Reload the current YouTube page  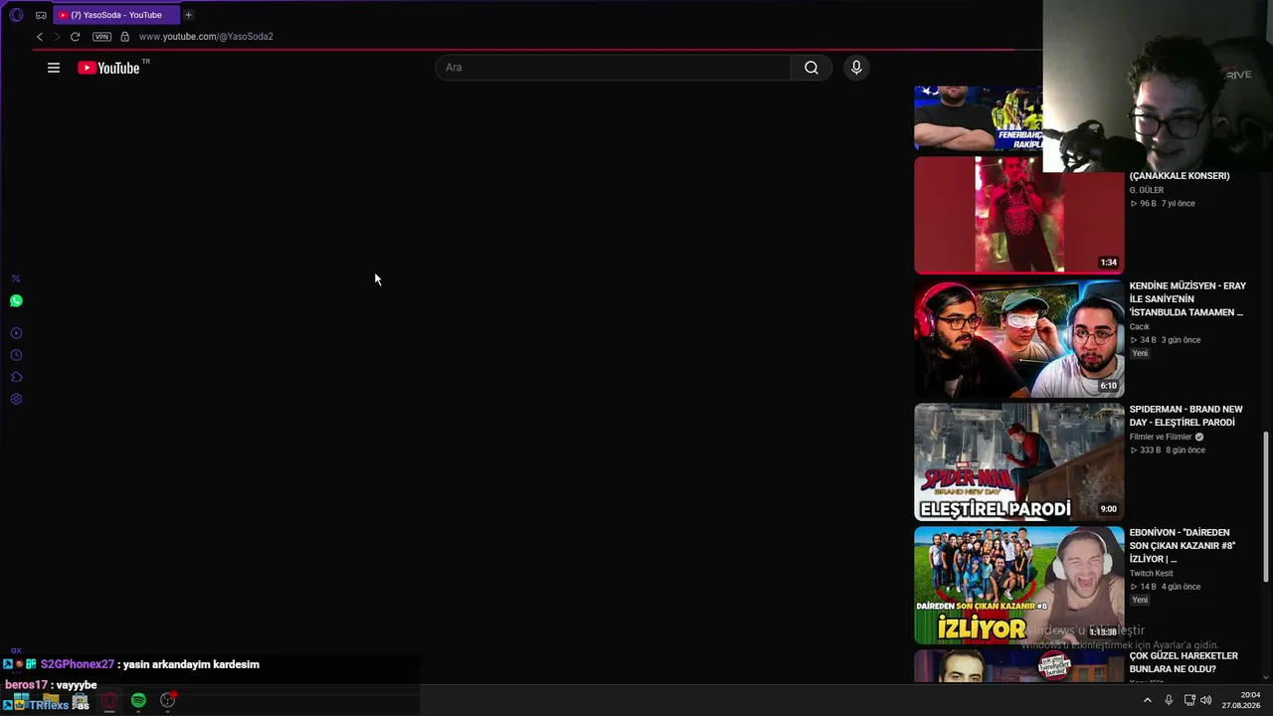[x=75, y=37]
